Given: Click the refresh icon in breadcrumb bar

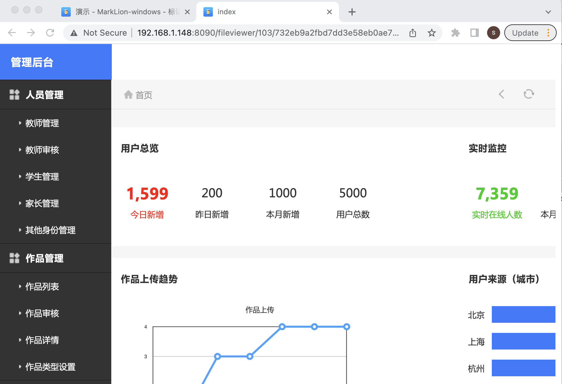Looking at the screenshot, I should (x=529, y=94).
